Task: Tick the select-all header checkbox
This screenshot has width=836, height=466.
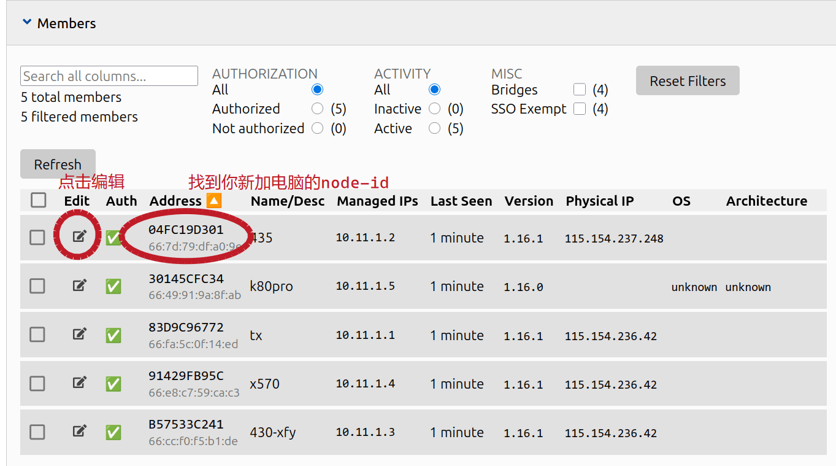Action: click(39, 200)
